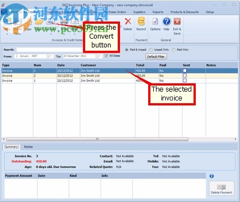Screen dimensions: 240x202
Task: Expand the dropdown arrow under the printer icon
Action: point(64,34)
